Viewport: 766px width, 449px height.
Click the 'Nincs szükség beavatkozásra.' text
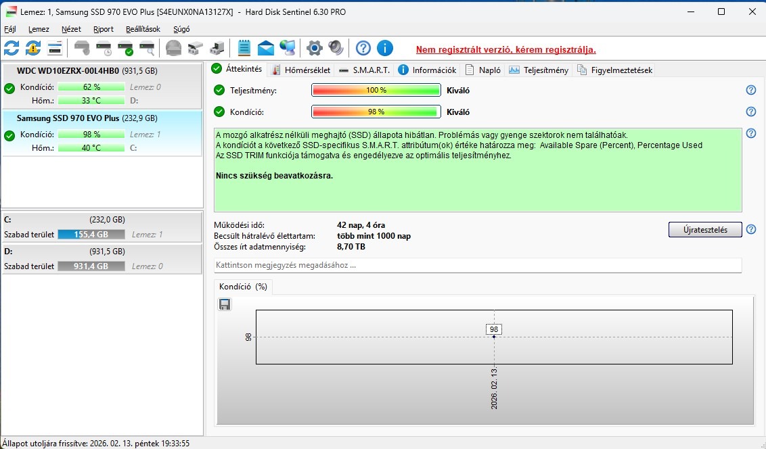[x=275, y=176]
